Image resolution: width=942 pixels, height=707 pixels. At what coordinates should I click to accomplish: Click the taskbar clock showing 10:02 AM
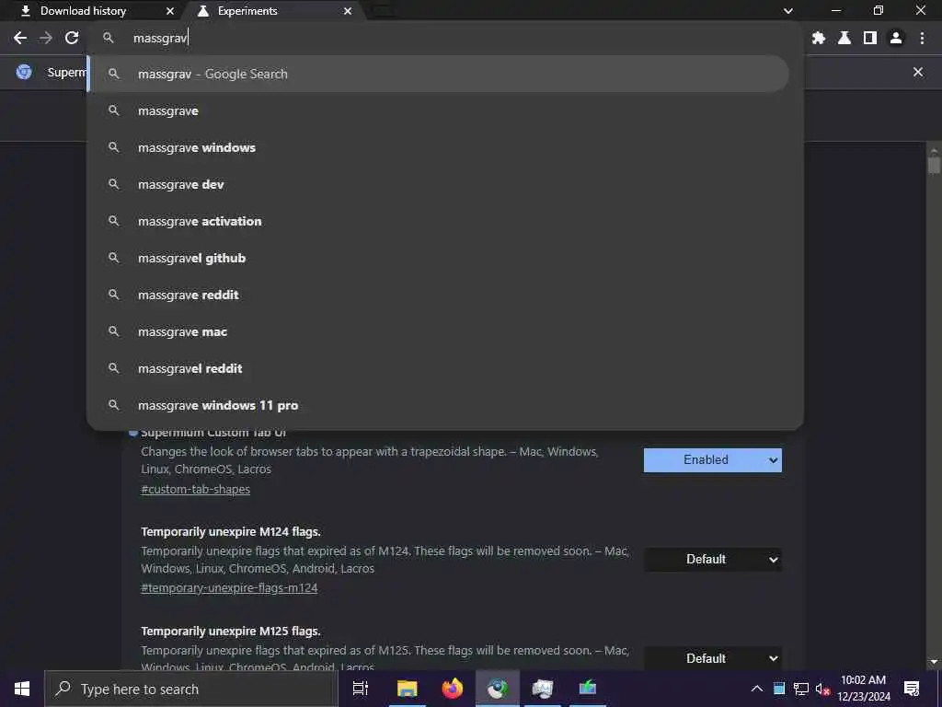point(863,689)
